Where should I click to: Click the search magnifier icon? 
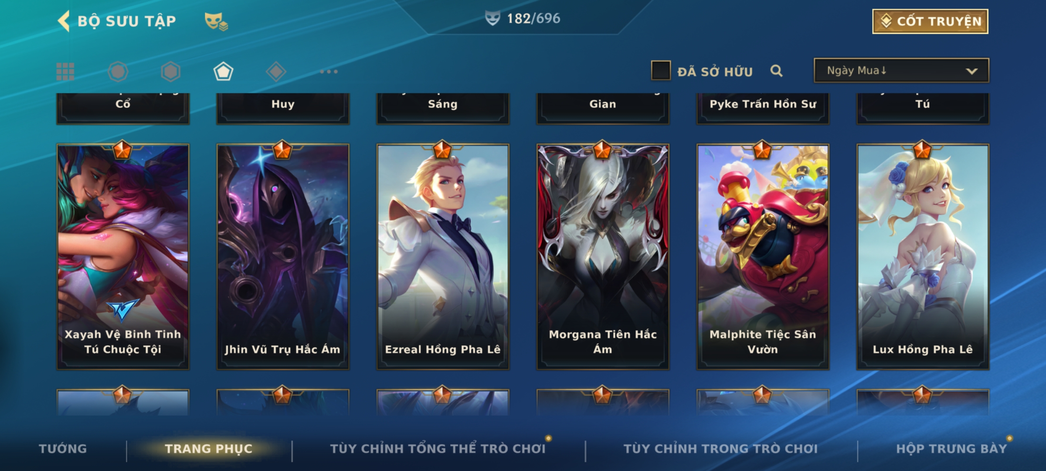click(x=776, y=71)
